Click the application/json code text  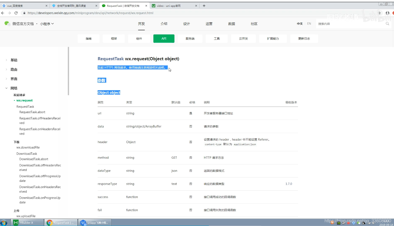click(245, 144)
